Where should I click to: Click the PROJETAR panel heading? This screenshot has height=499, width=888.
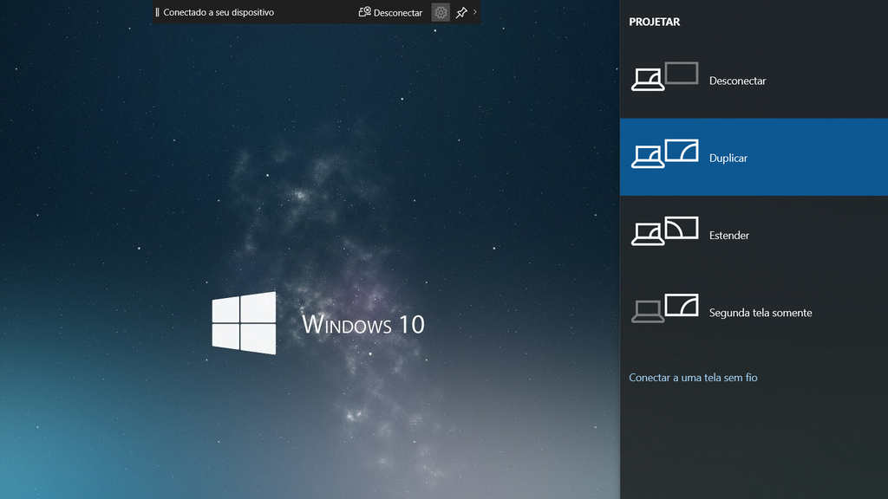tap(655, 23)
